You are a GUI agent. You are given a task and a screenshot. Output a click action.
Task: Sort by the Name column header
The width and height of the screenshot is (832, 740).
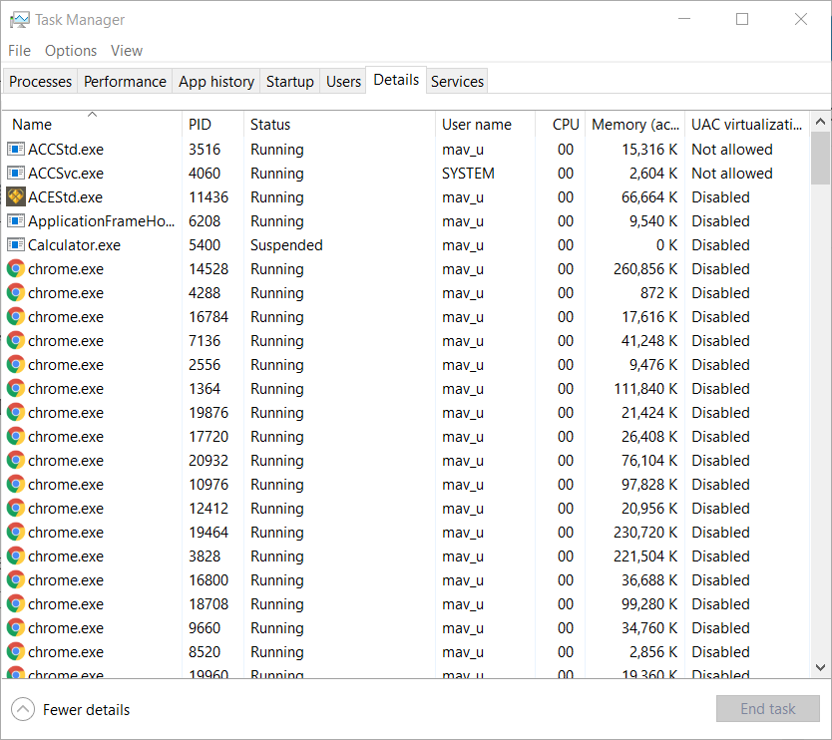tap(93, 124)
